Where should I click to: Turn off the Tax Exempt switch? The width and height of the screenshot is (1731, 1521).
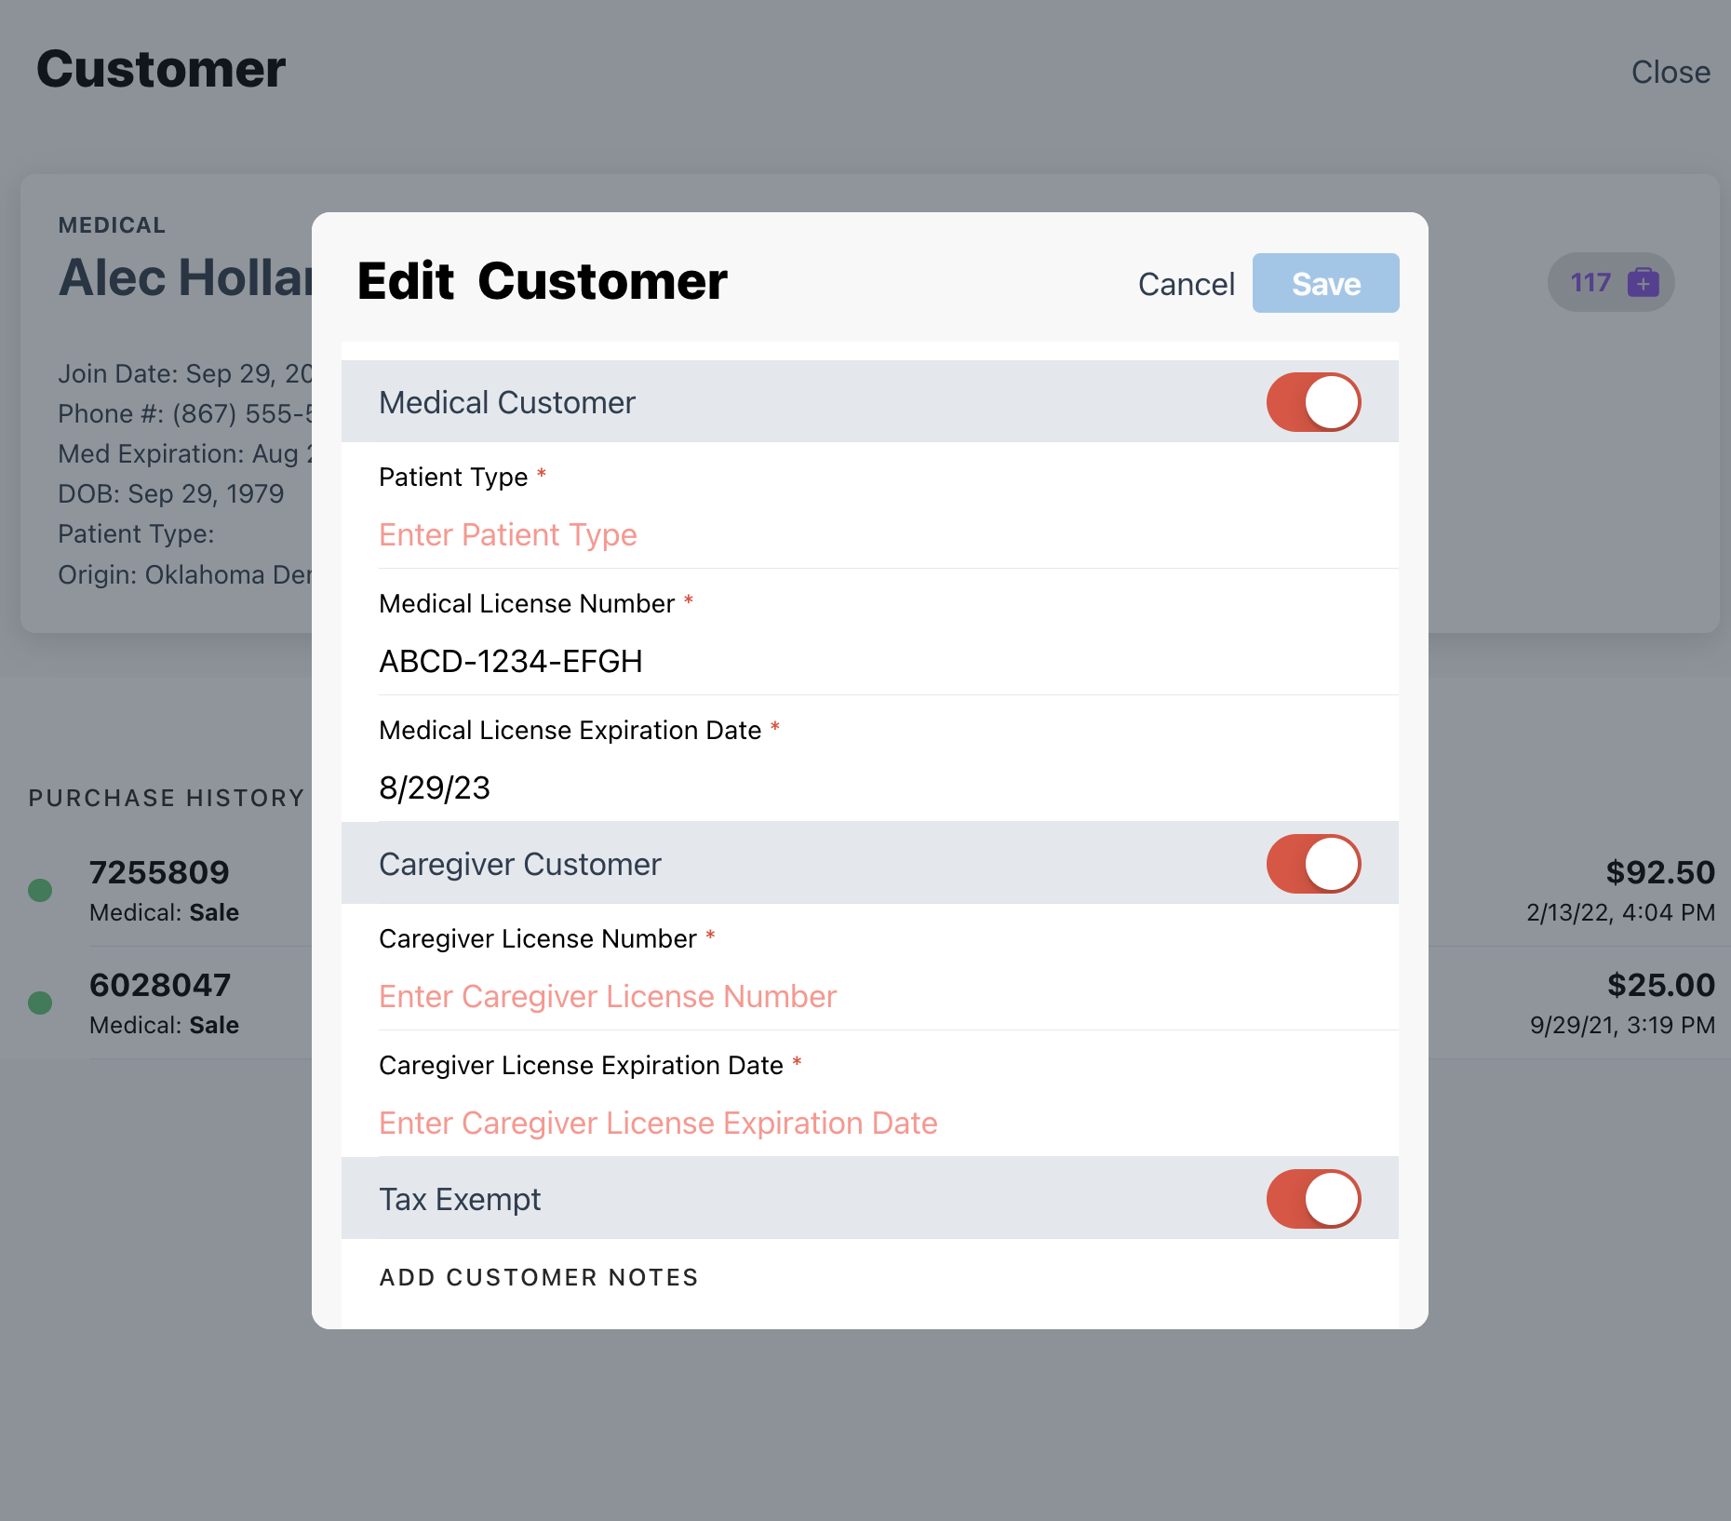click(1313, 1199)
